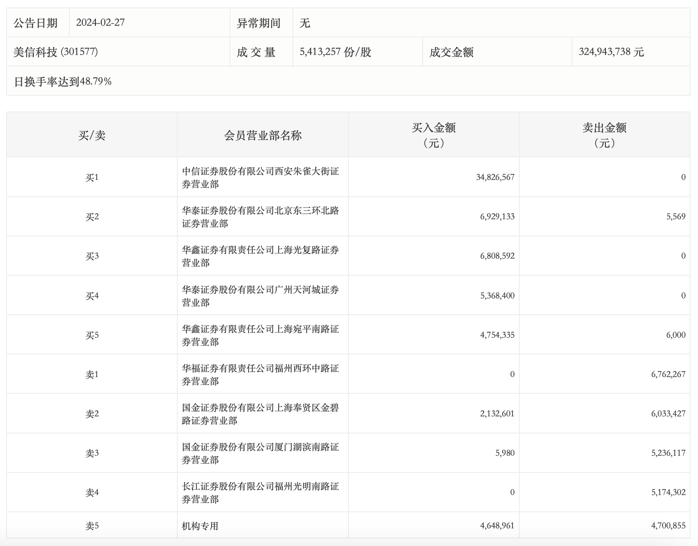
Task: Select the announcement date 2024-02-27
Action: (100, 23)
